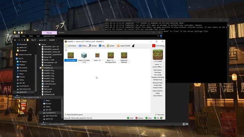Click the API status indicator

tap(157, 118)
